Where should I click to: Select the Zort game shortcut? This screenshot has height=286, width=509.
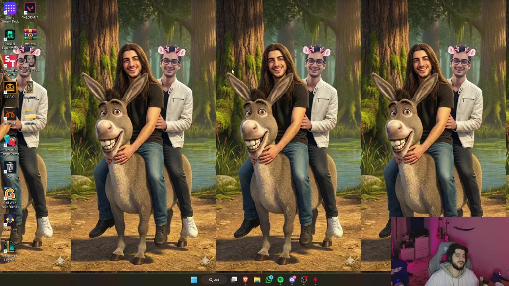click(x=10, y=170)
